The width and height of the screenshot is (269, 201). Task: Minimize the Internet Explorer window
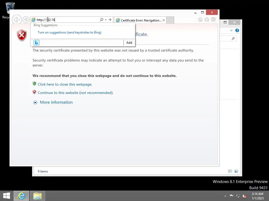click(195, 13)
